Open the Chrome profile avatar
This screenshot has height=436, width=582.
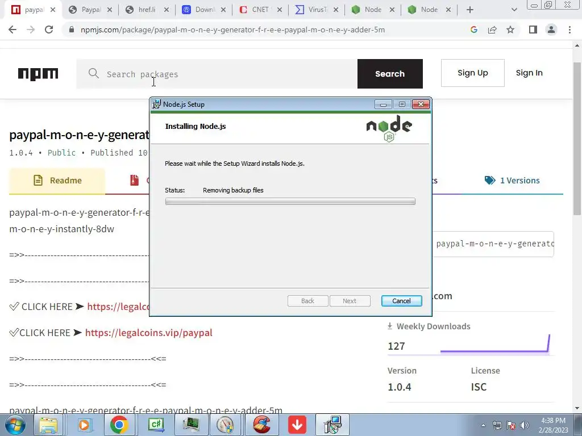(551, 30)
